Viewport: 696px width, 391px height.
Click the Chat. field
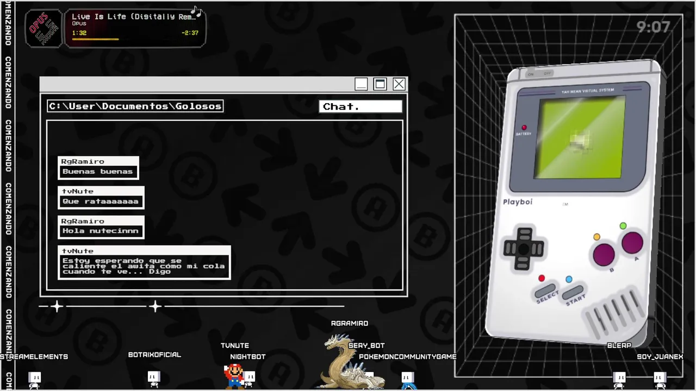361,106
